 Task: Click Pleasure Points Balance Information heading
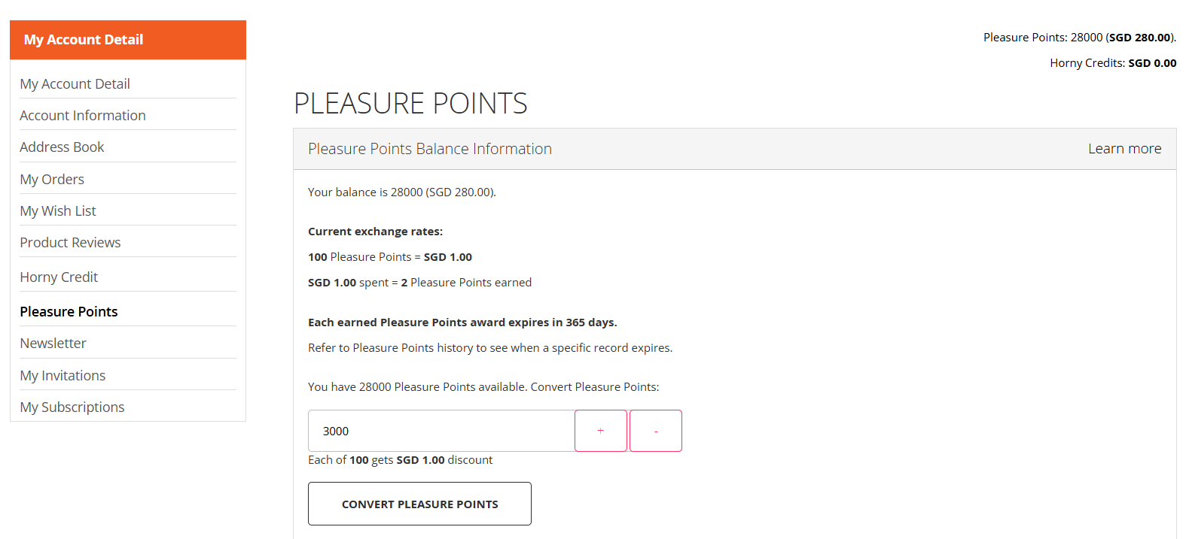(430, 149)
